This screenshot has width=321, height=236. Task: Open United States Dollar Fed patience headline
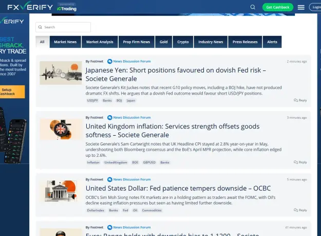pyautogui.click(x=178, y=188)
